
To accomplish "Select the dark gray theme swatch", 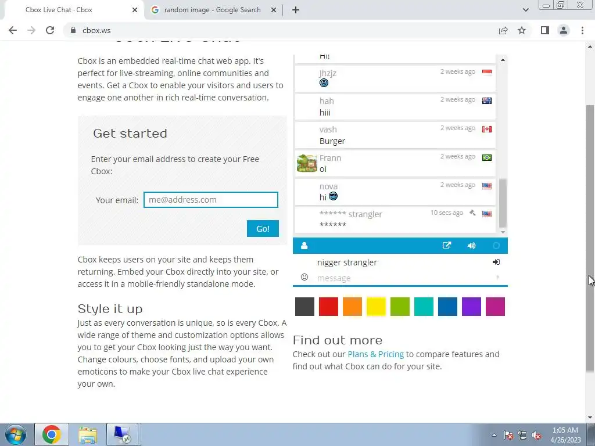I will [x=304, y=307].
